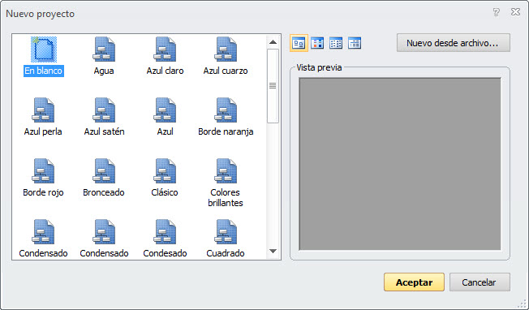Switch to details view mode
529x310 pixels.
(x=355, y=43)
